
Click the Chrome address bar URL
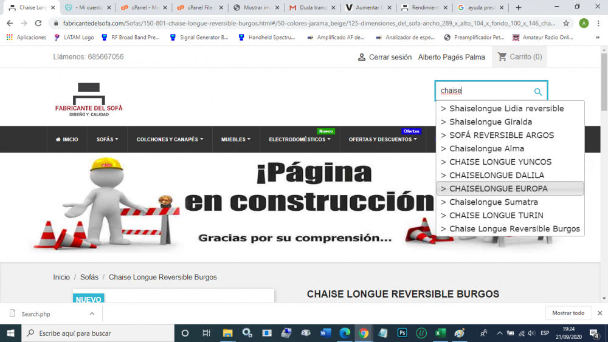(309, 23)
